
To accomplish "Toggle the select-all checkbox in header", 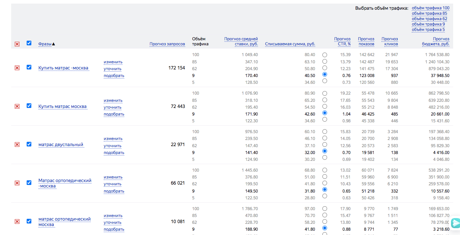I will coord(29,43).
